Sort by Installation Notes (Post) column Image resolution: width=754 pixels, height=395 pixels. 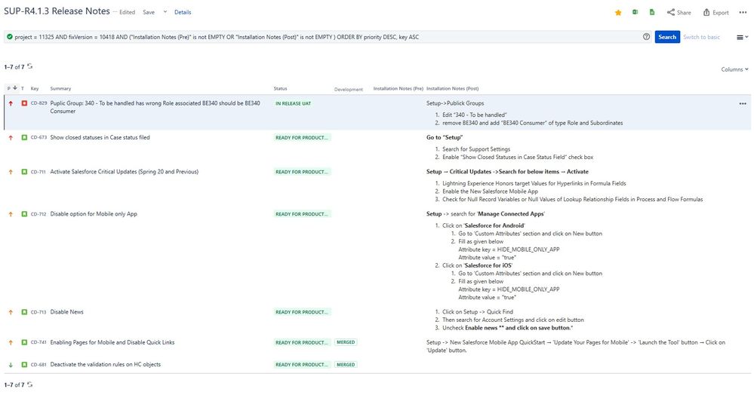453,88
